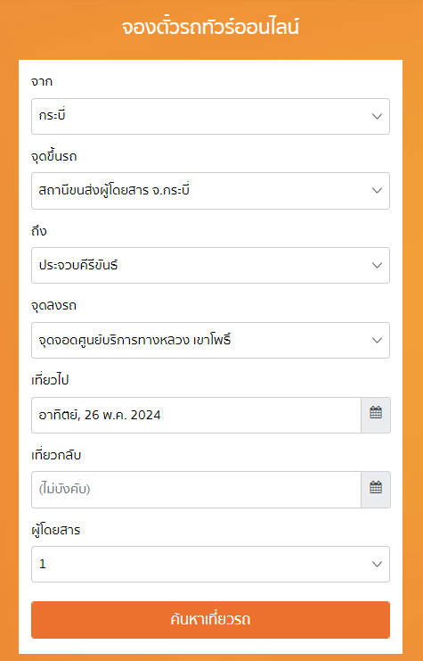
Task: Click the จองตั๋วรถทัวร์ออนไลน์ header title
Action: click(x=211, y=27)
